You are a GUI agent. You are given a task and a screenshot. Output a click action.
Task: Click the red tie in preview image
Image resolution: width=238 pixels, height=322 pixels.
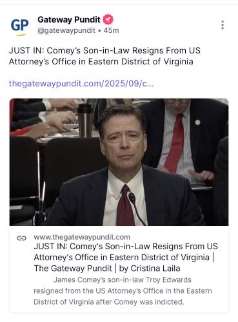125,205
